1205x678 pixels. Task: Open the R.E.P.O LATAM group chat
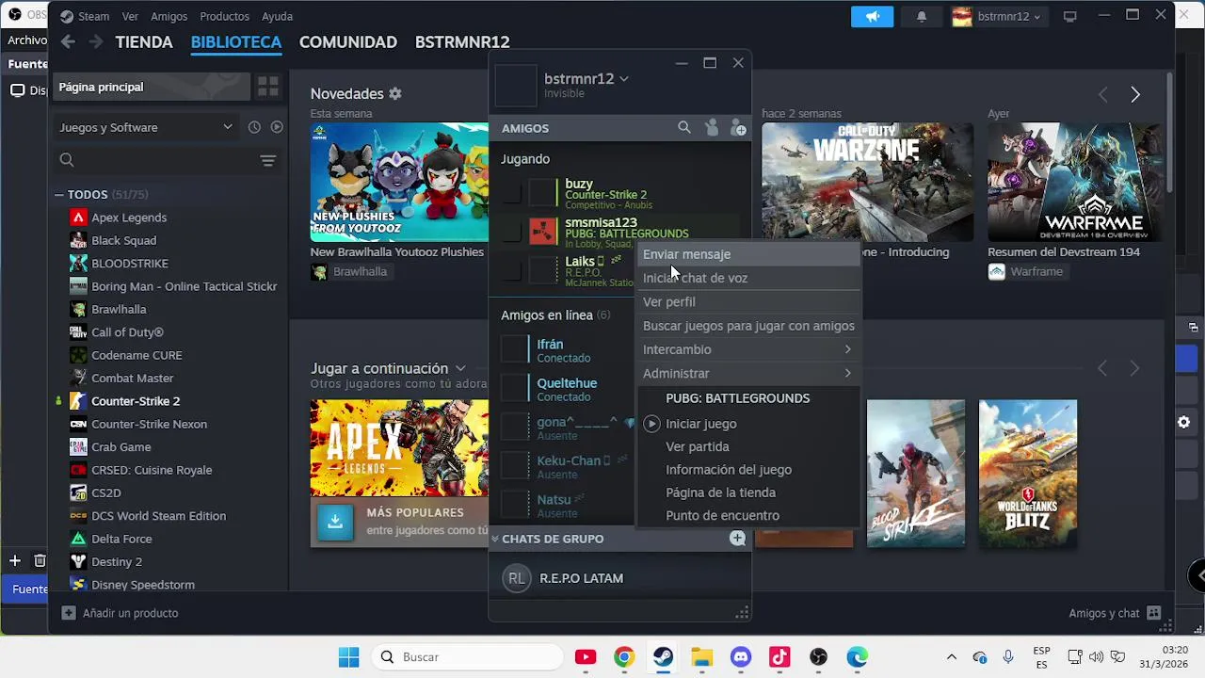581,578
